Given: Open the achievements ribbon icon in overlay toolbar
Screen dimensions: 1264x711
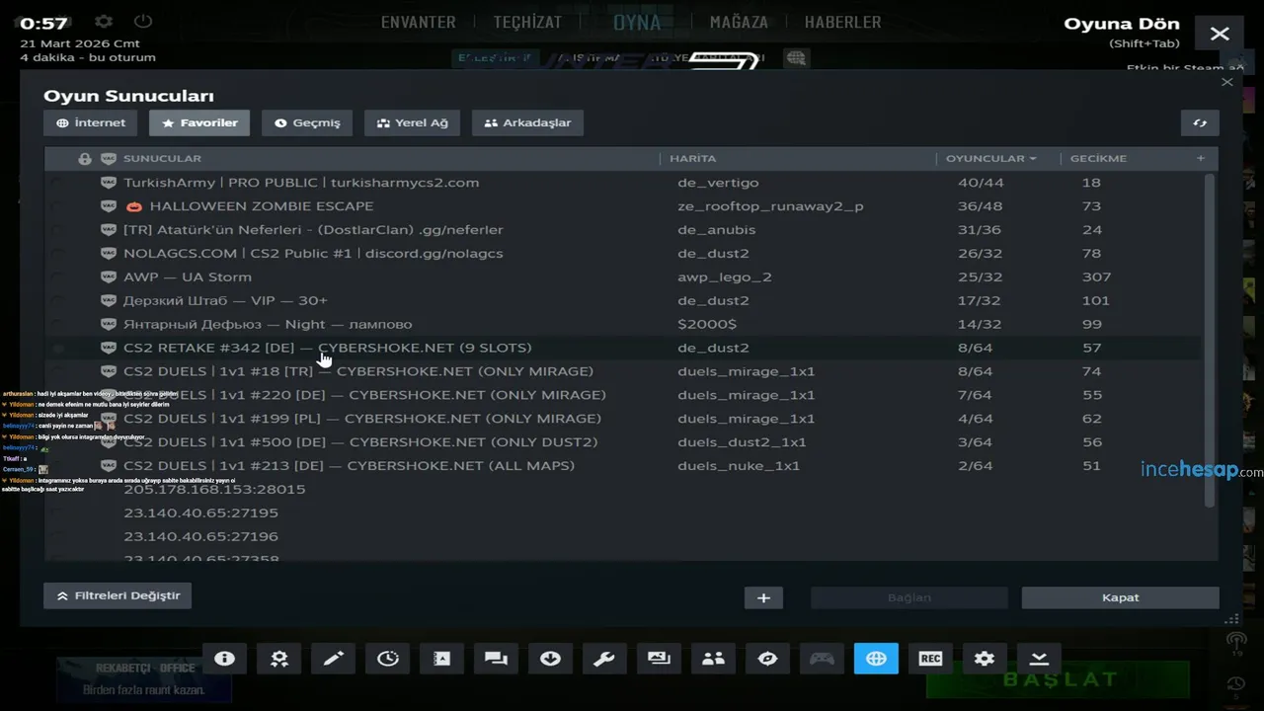Looking at the screenshot, I should coord(279,659).
